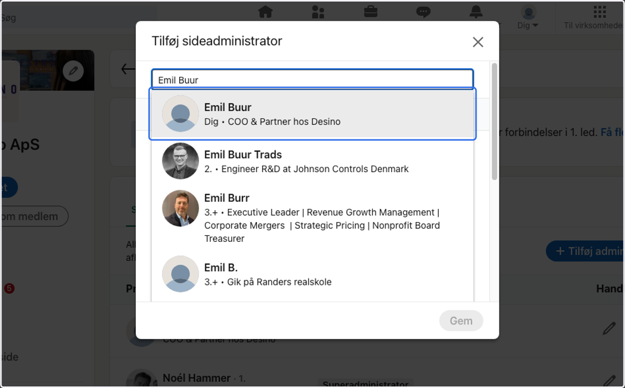Open the LinkedIn Home icon
Viewport: 625px width, 388px height.
pos(266,12)
